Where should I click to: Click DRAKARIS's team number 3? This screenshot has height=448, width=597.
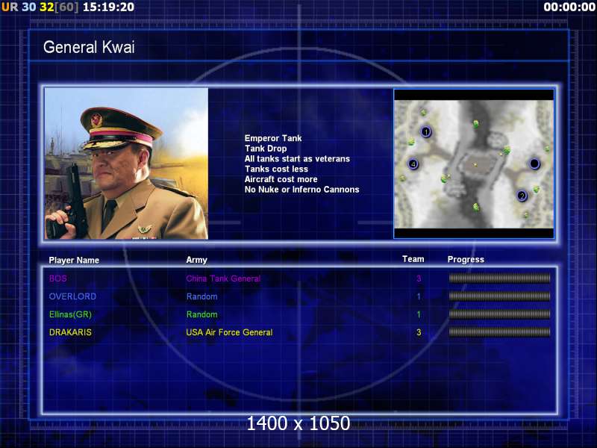[419, 332]
